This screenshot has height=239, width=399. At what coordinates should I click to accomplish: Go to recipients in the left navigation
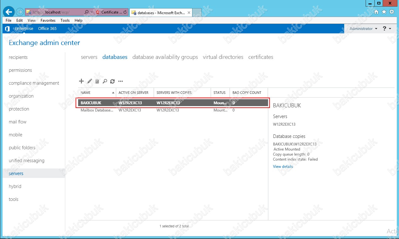point(18,57)
